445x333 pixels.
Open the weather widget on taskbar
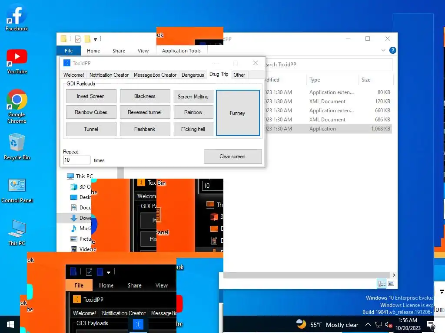tap(327, 324)
